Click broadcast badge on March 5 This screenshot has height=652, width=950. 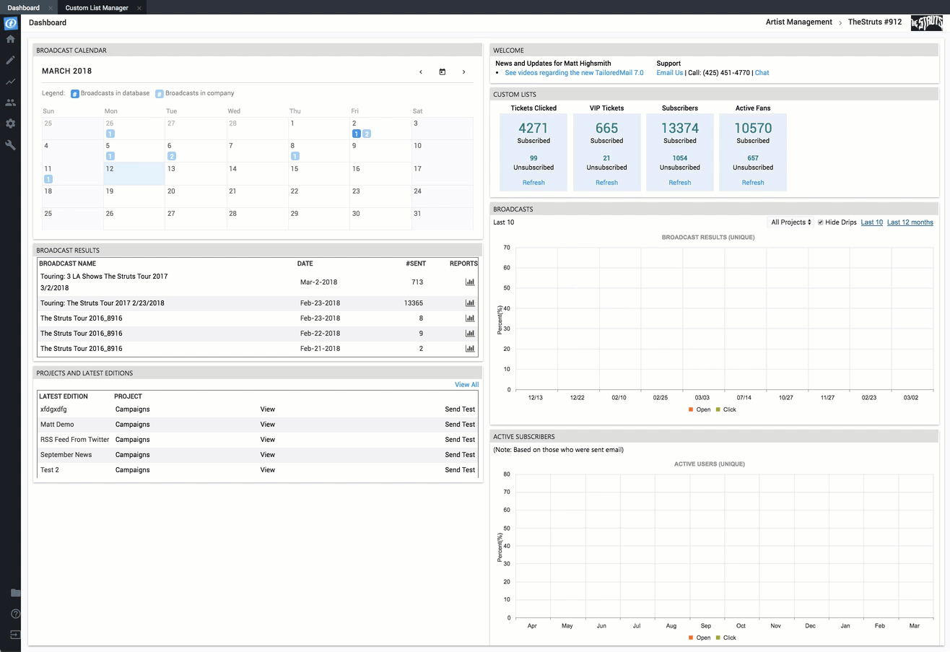(110, 156)
